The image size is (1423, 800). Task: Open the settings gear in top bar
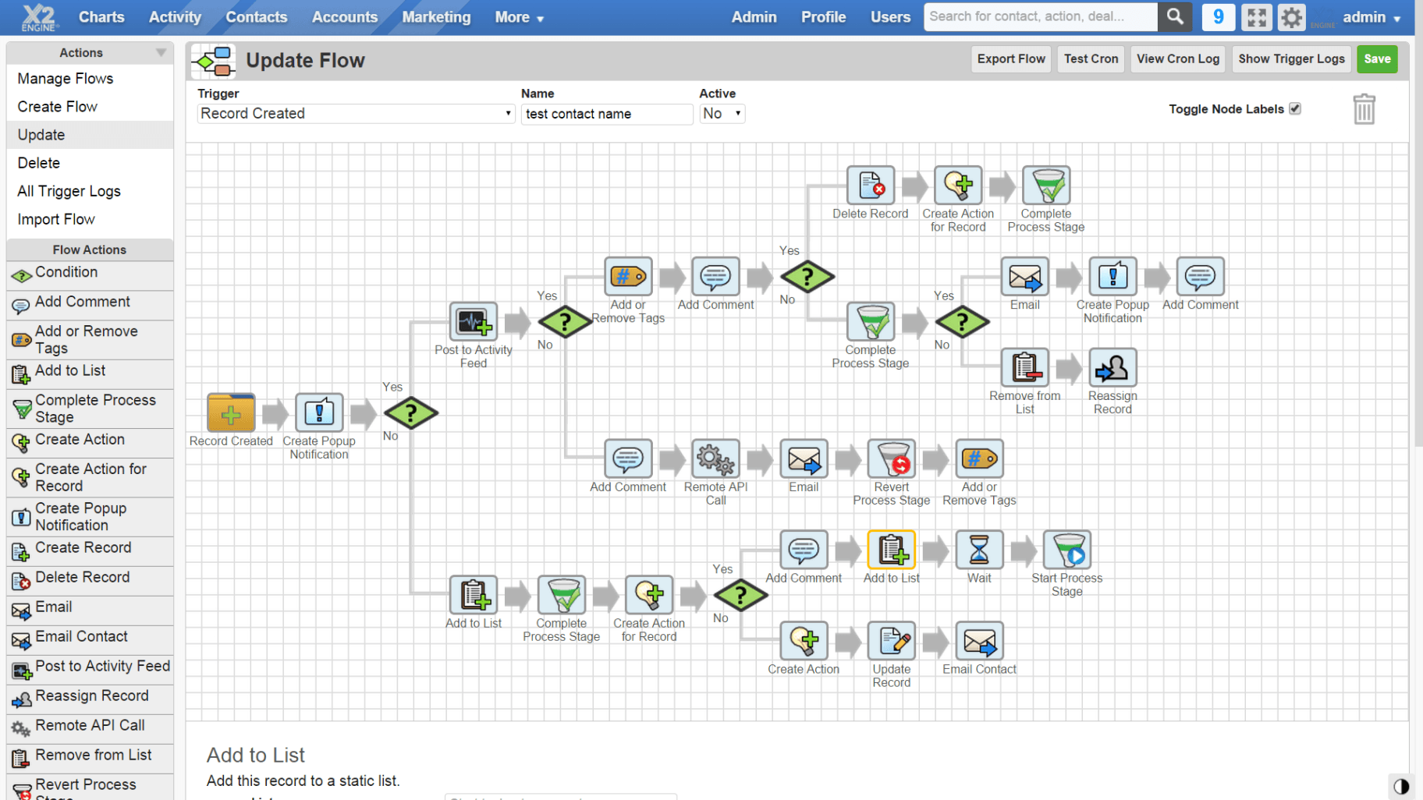(x=1291, y=17)
